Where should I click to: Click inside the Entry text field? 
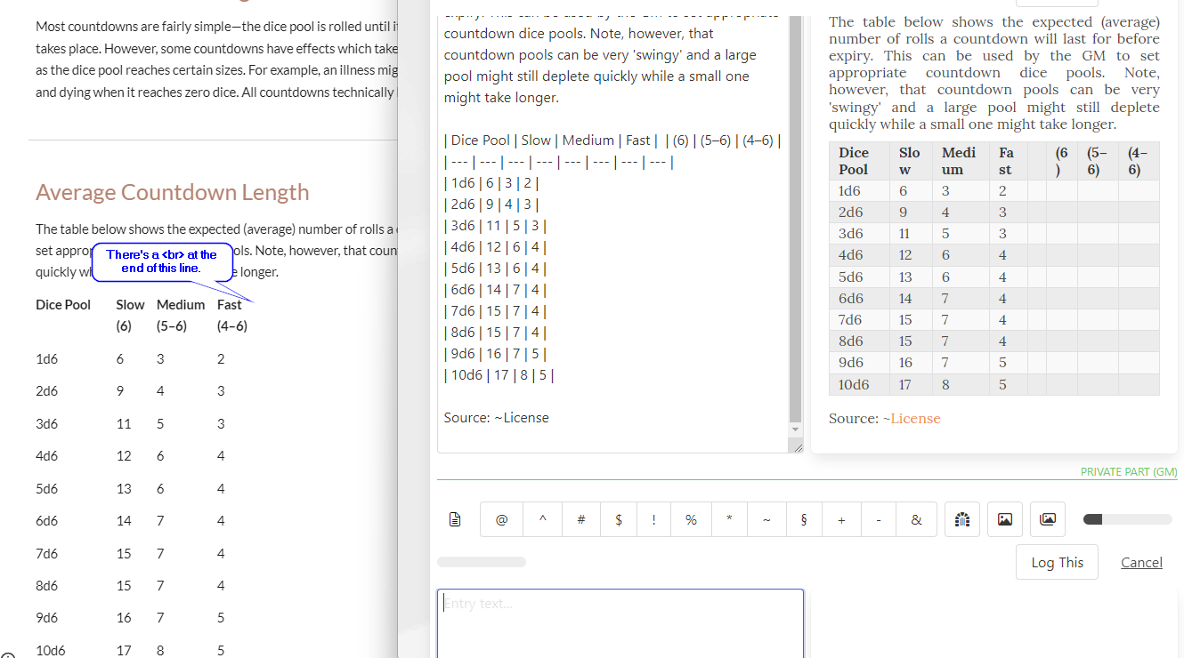click(619, 622)
